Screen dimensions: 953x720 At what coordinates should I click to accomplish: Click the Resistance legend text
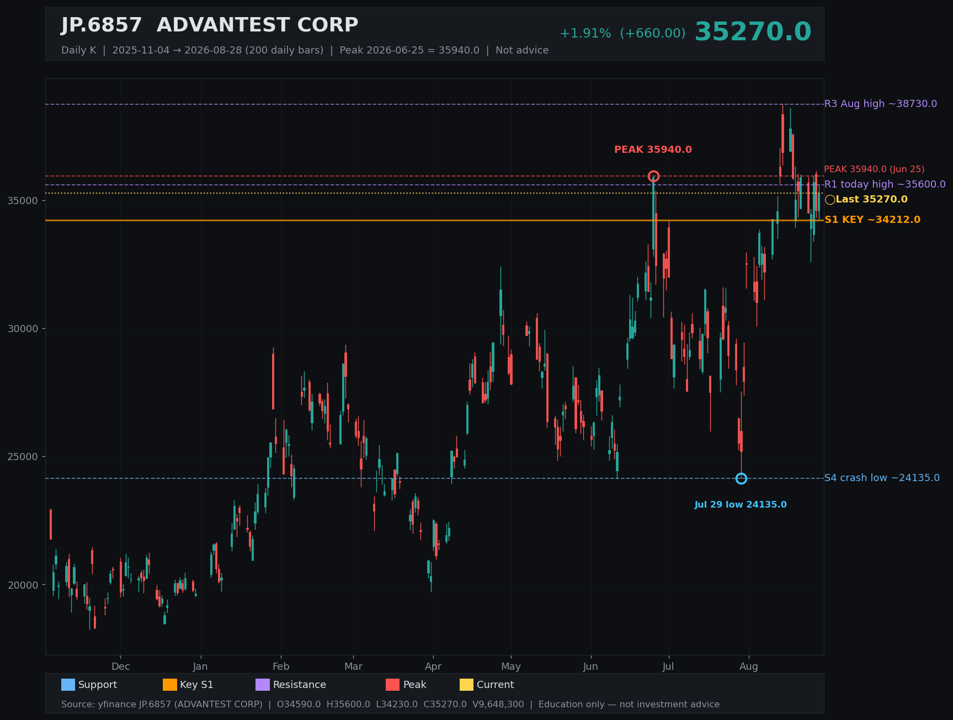click(300, 685)
